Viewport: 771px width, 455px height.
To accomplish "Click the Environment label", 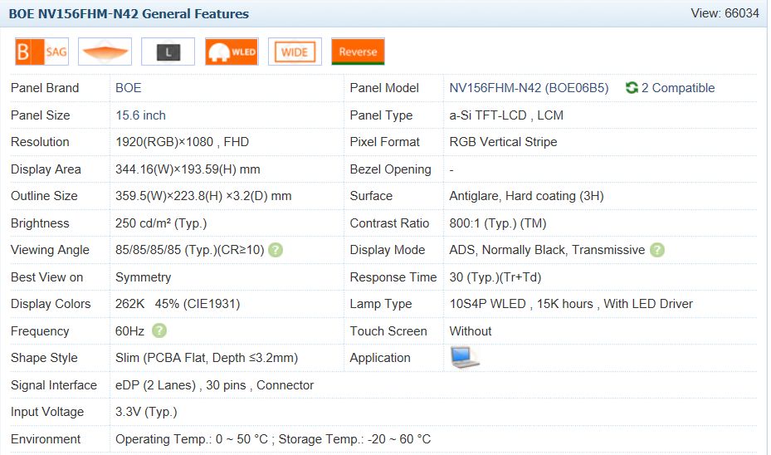I will click(x=46, y=438).
